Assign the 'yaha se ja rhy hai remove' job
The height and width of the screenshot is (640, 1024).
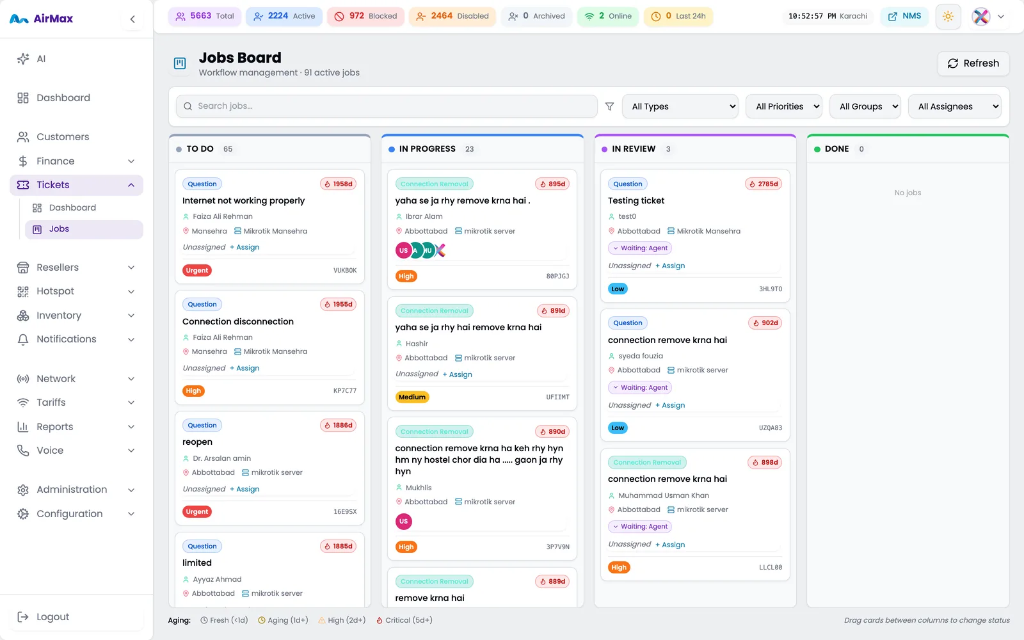coord(458,375)
